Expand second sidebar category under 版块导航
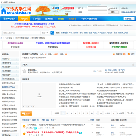This screenshot has width=136, height=136. 9,63
